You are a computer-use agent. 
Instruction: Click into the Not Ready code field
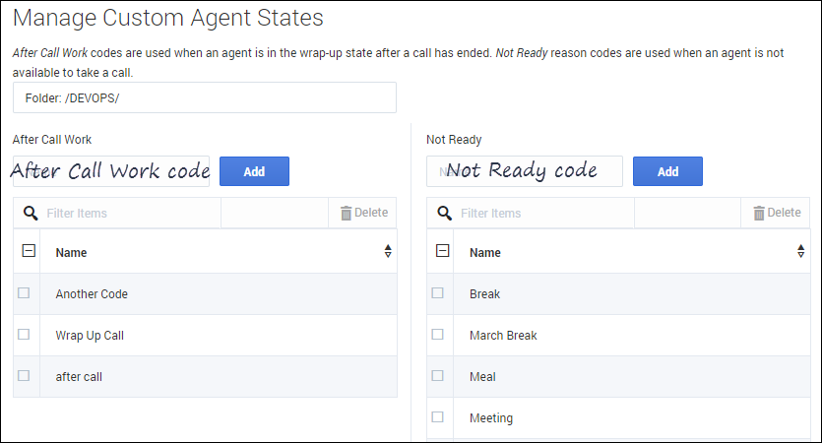(525, 171)
